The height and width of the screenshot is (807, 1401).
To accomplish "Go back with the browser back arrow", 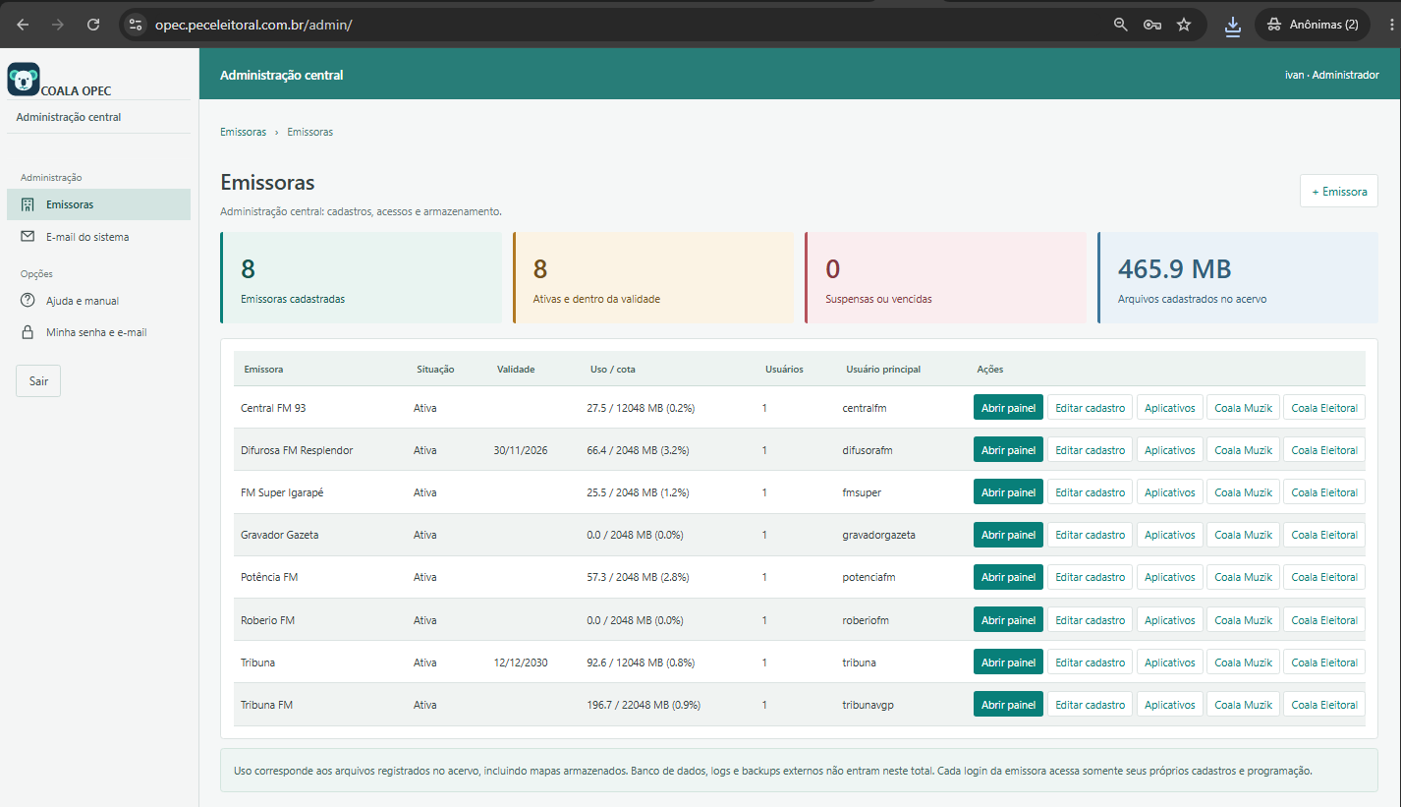I will point(23,25).
